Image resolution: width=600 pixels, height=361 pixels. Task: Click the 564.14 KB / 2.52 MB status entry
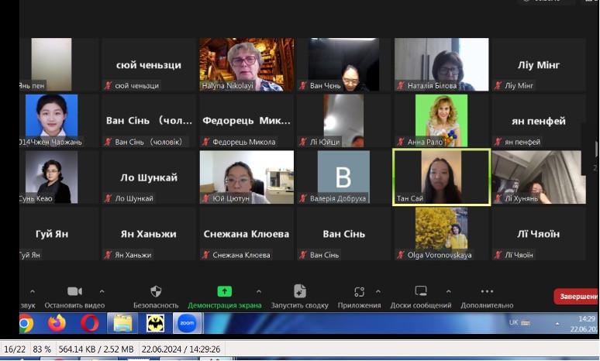96,349
